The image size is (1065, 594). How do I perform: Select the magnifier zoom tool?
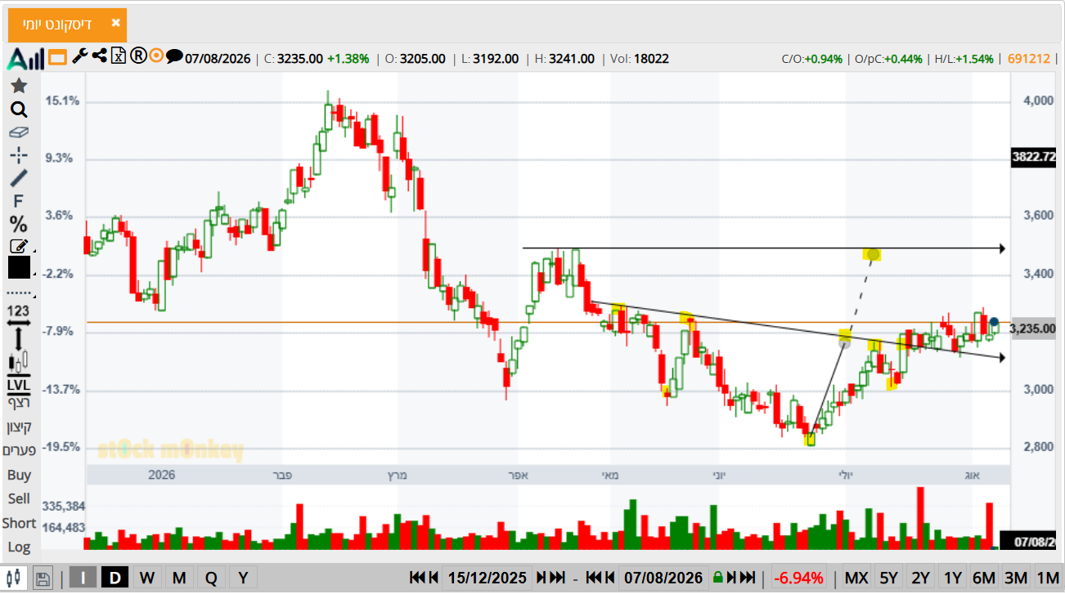19,110
